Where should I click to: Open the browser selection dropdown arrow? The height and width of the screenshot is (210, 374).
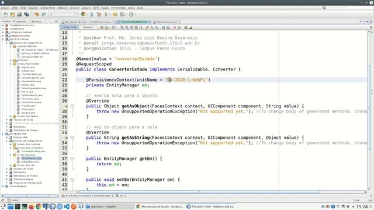coord(86,14)
